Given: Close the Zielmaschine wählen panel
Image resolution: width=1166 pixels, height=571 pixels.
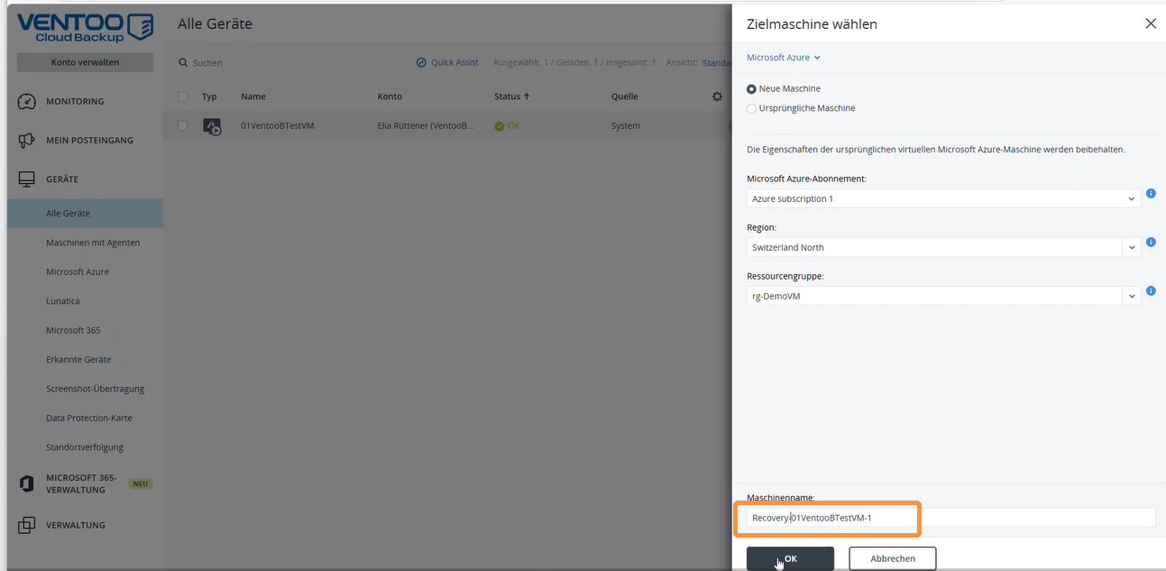Looking at the screenshot, I should click(1151, 23).
